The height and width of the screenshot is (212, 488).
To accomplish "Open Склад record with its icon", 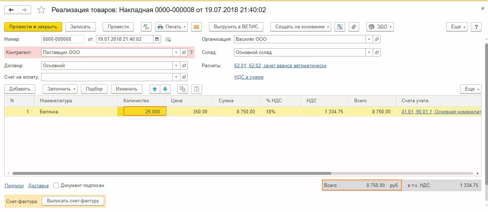I will [377, 52].
